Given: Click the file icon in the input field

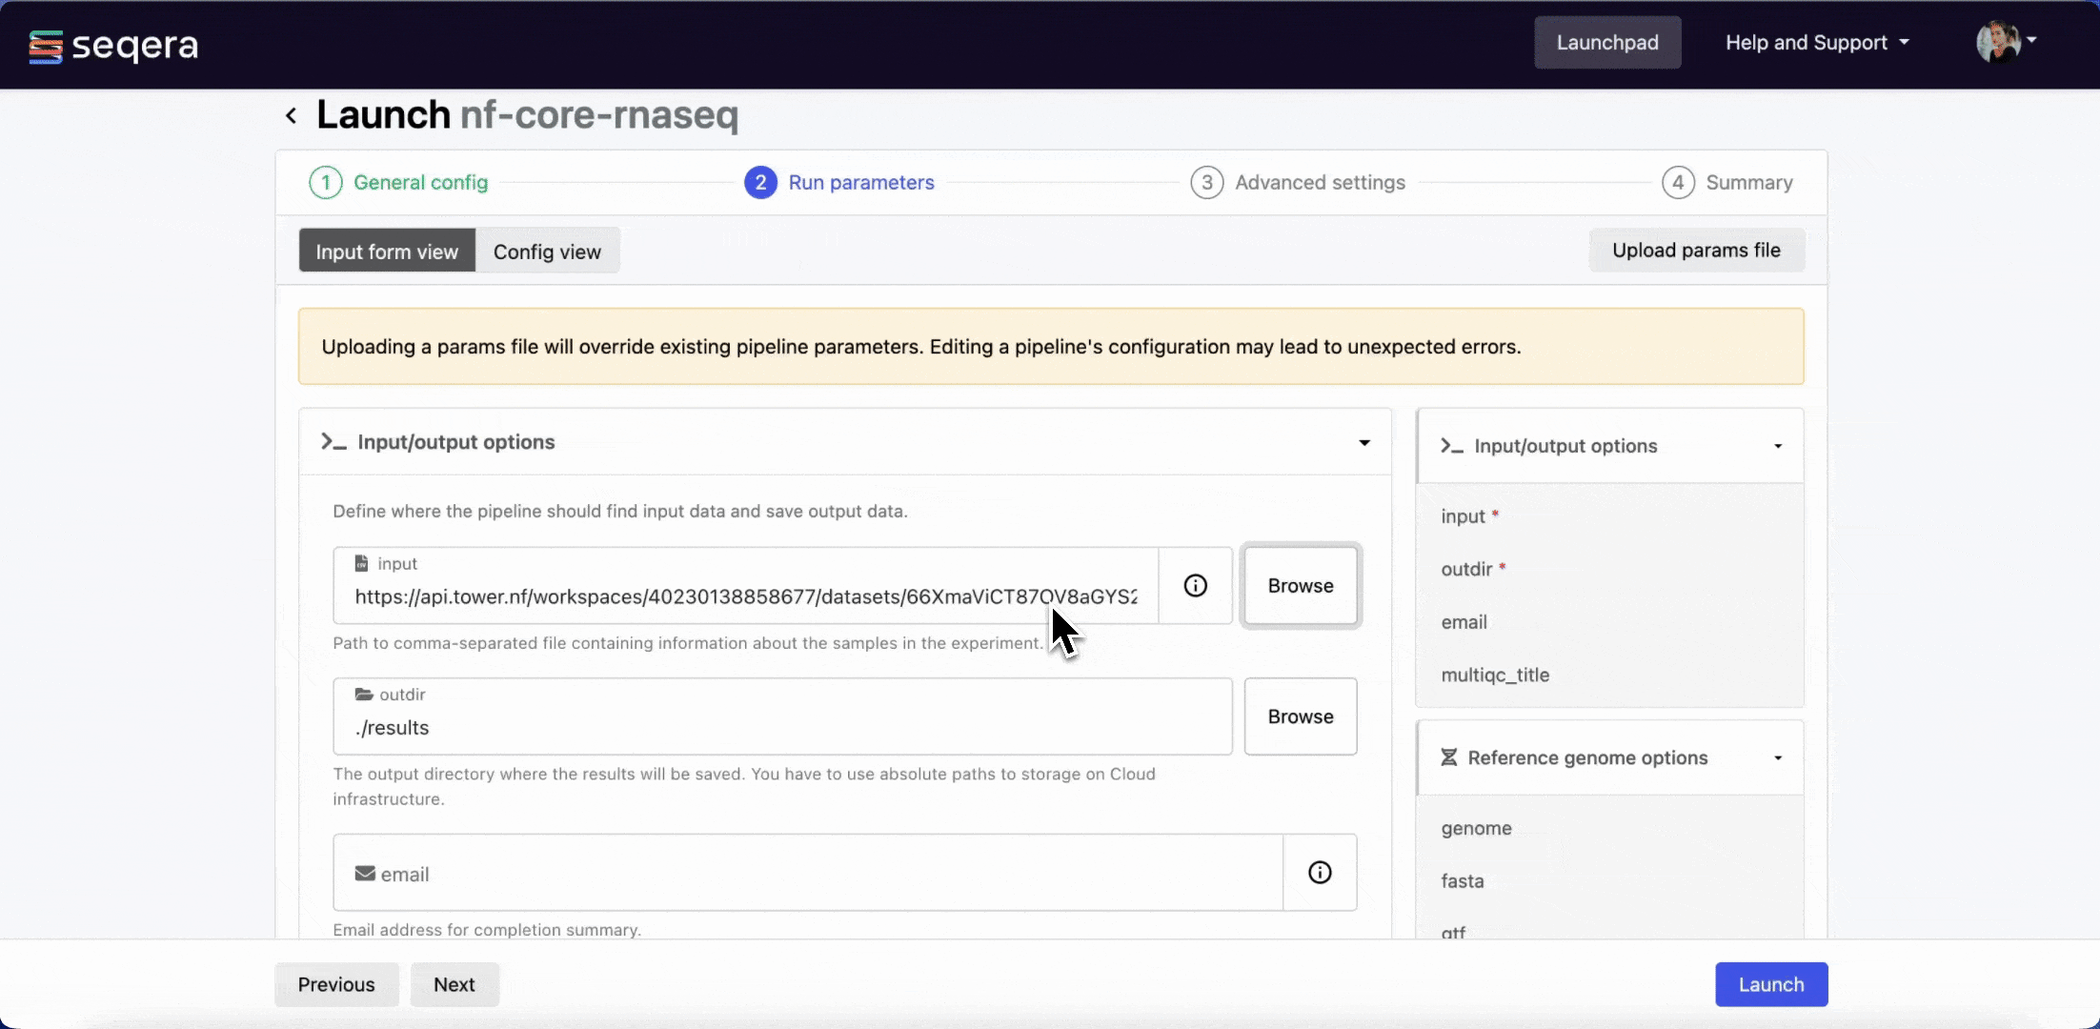Looking at the screenshot, I should (x=360, y=562).
